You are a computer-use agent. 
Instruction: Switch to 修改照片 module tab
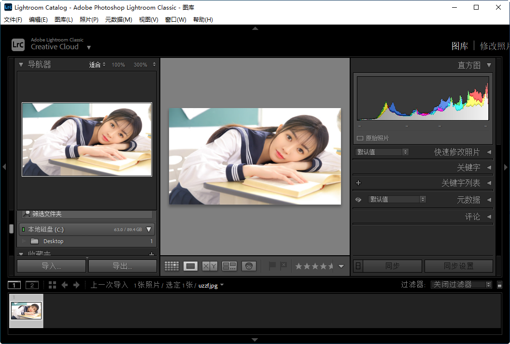(x=494, y=46)
